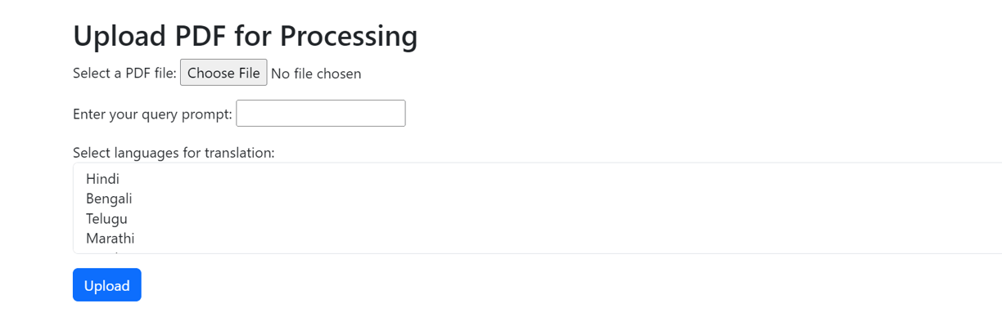Click 'Select languages for translation:' label
The height and width of the screenshot is (326, 1002).
pos(174,153)
